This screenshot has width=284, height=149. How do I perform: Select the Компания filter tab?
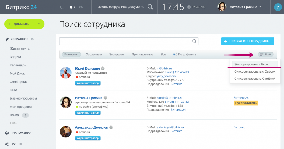coord(71,55)
